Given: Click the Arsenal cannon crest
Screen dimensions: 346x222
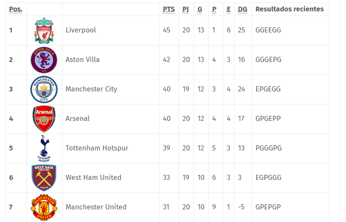Looking at the screenshot, I should click(x=44, y=119).
